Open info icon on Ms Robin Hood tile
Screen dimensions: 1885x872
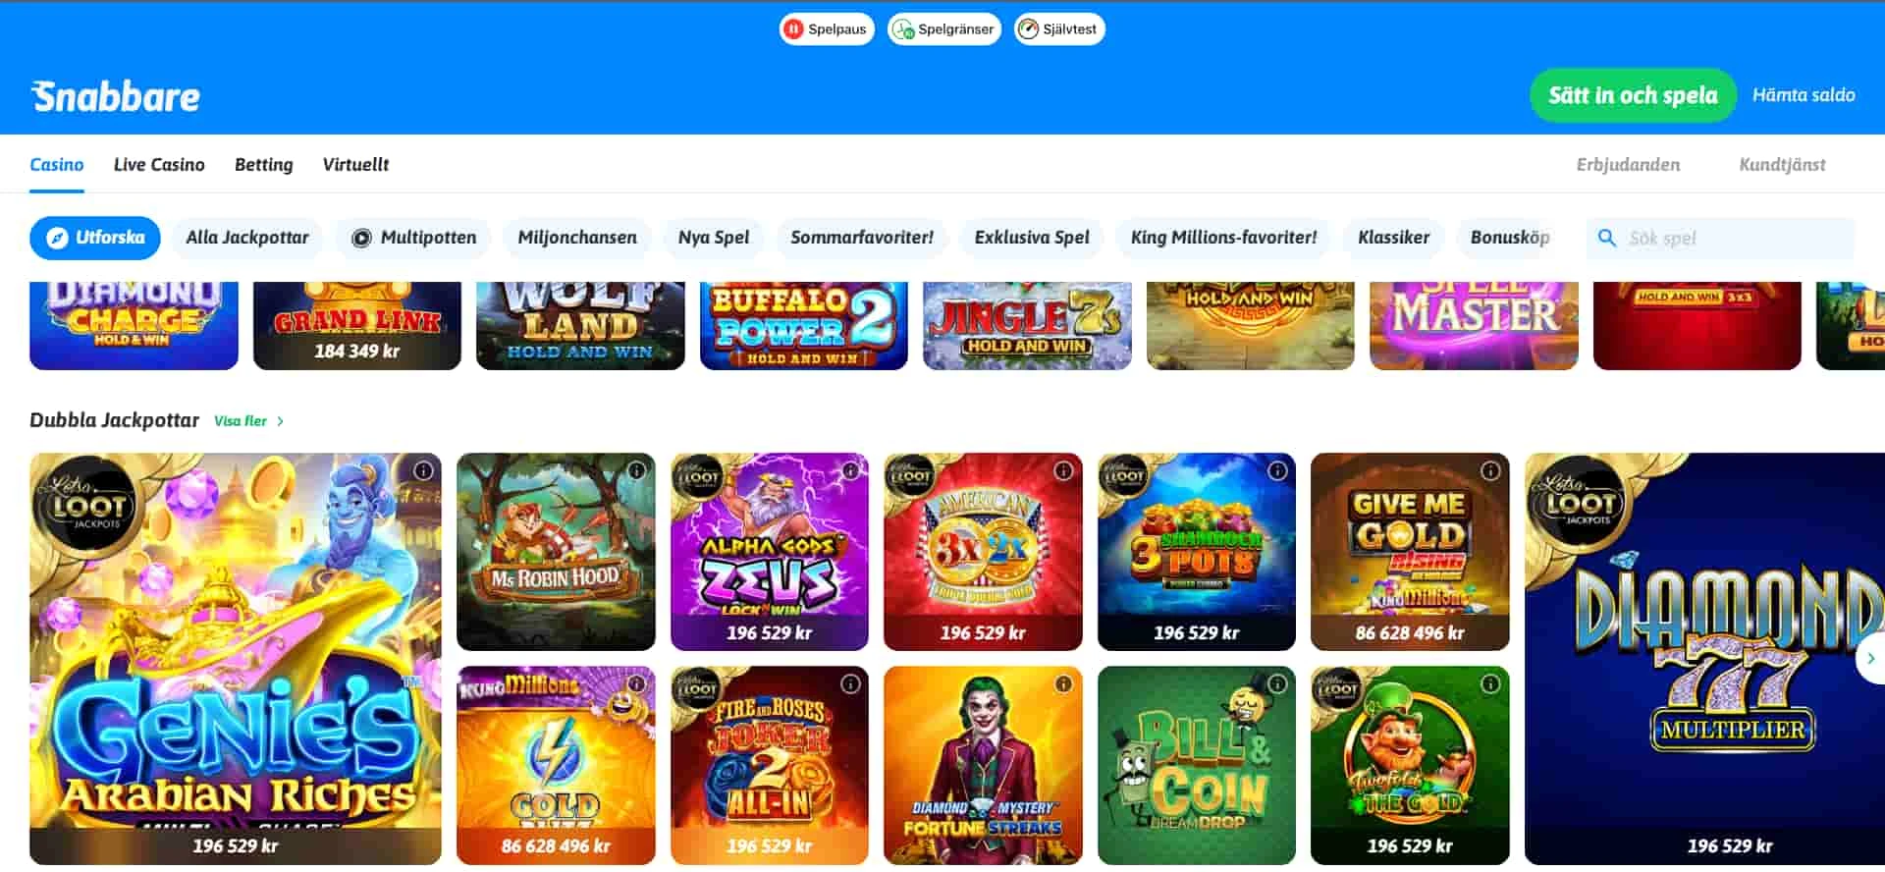point(637,471)
